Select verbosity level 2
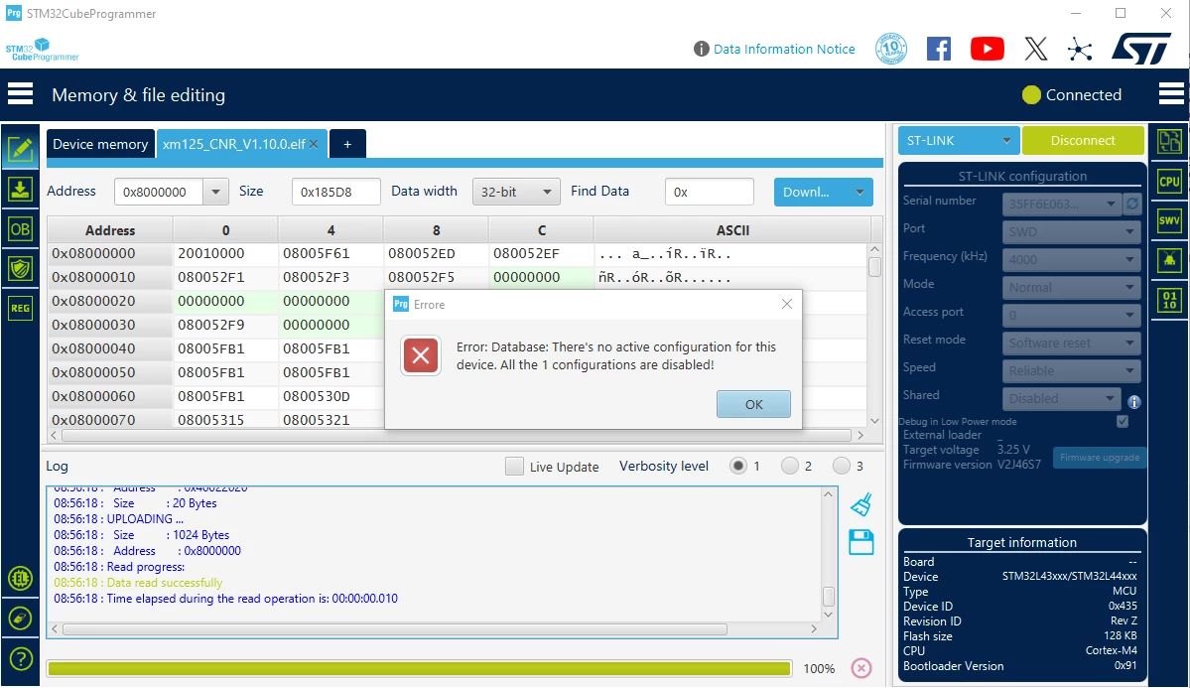The width and height of the screenshot is (1190, 688). (789, 467)
